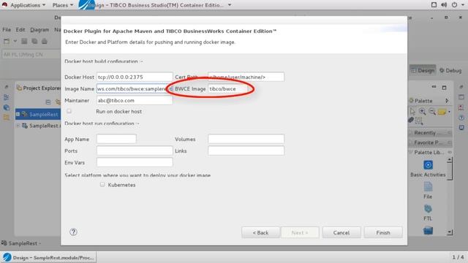Click the App Name input field
Image resolution: width=468 pixels, height=263 pixels.
(x=116, y=139)
